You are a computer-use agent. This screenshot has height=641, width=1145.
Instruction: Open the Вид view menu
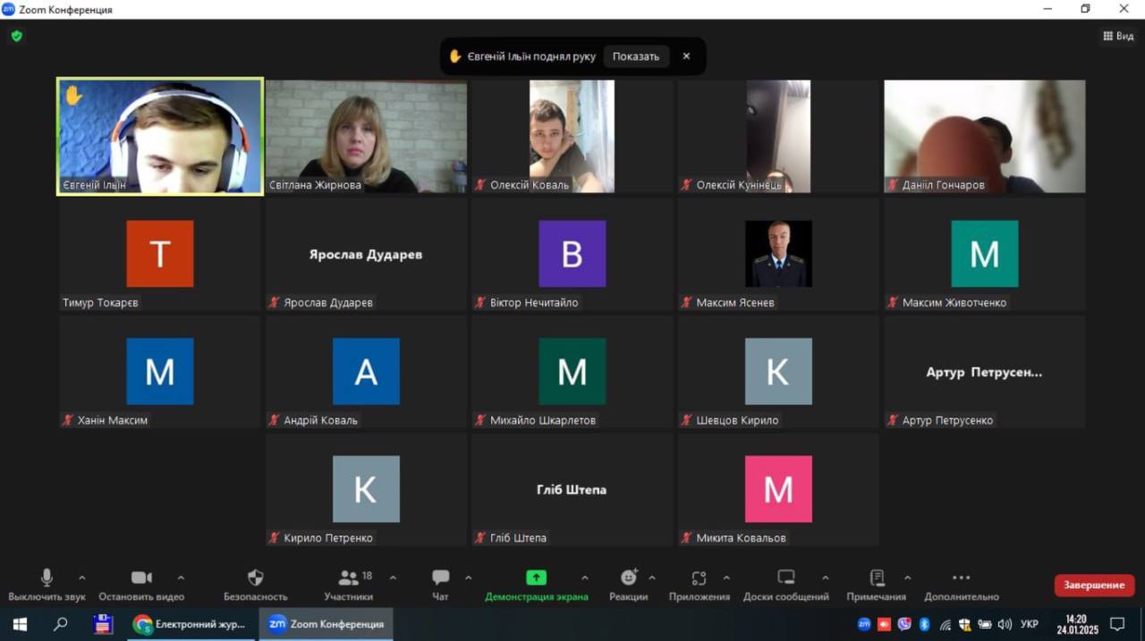click(1118, 36)
